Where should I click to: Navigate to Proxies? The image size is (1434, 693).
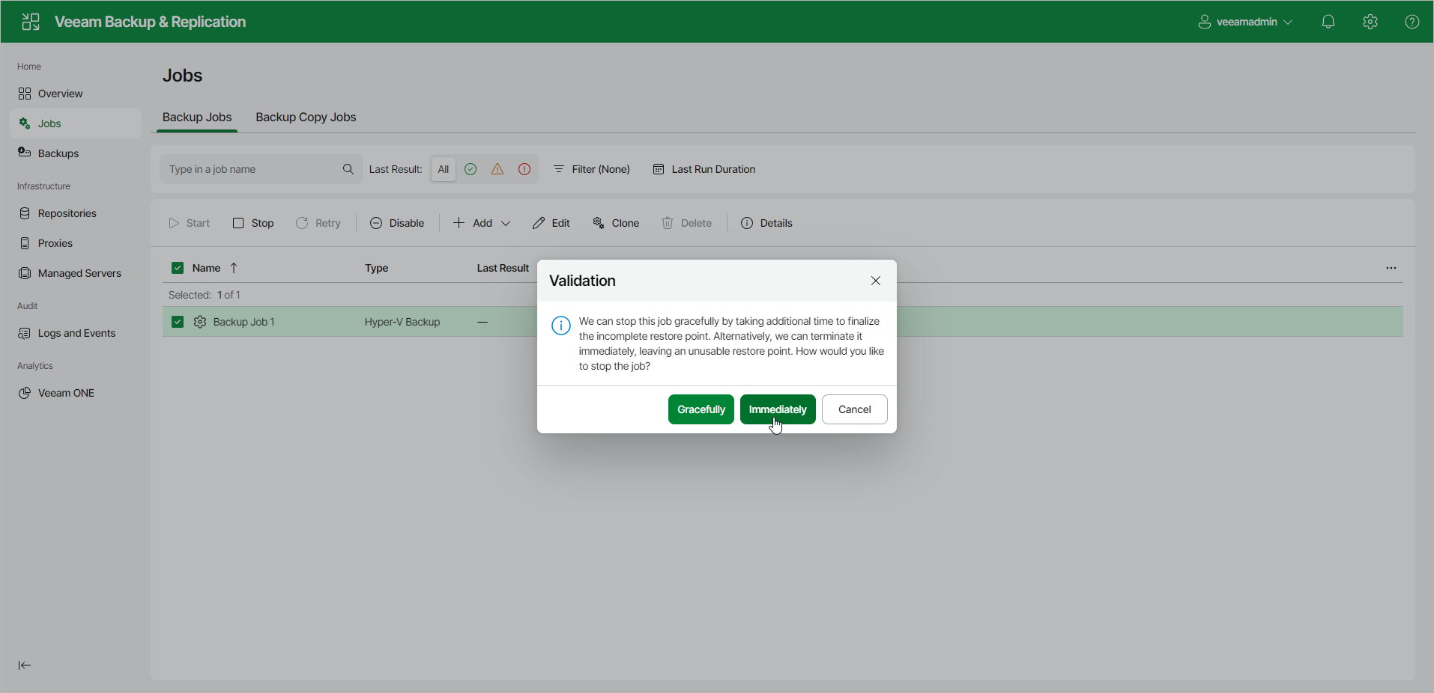(x=76, y=243)
